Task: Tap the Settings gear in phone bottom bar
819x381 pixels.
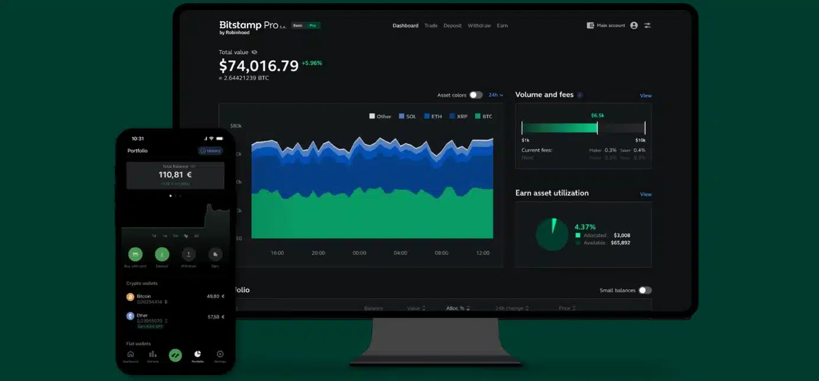Action: [220, 354]
